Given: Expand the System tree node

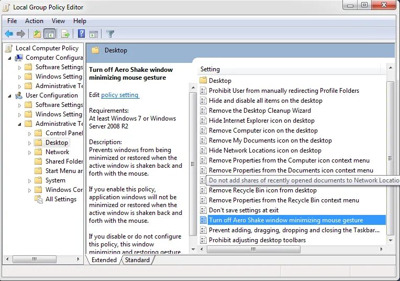Looking at the screenshot, I should (x=30, y=181).
